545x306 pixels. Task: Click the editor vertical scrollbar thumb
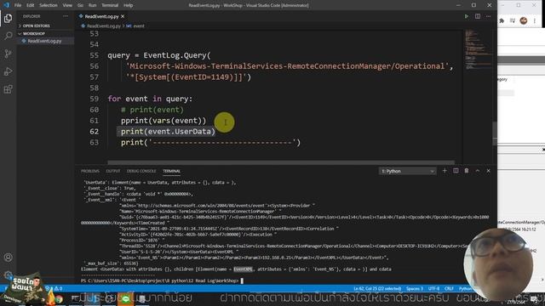495,133
